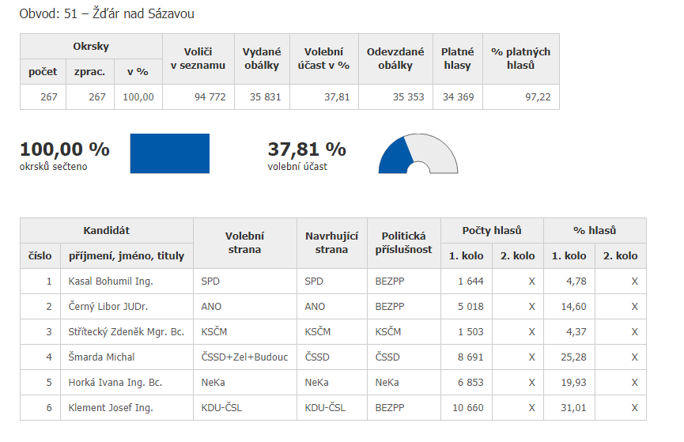Click the ČSSD+Zel+Budouc party cell

click(244, 357)
